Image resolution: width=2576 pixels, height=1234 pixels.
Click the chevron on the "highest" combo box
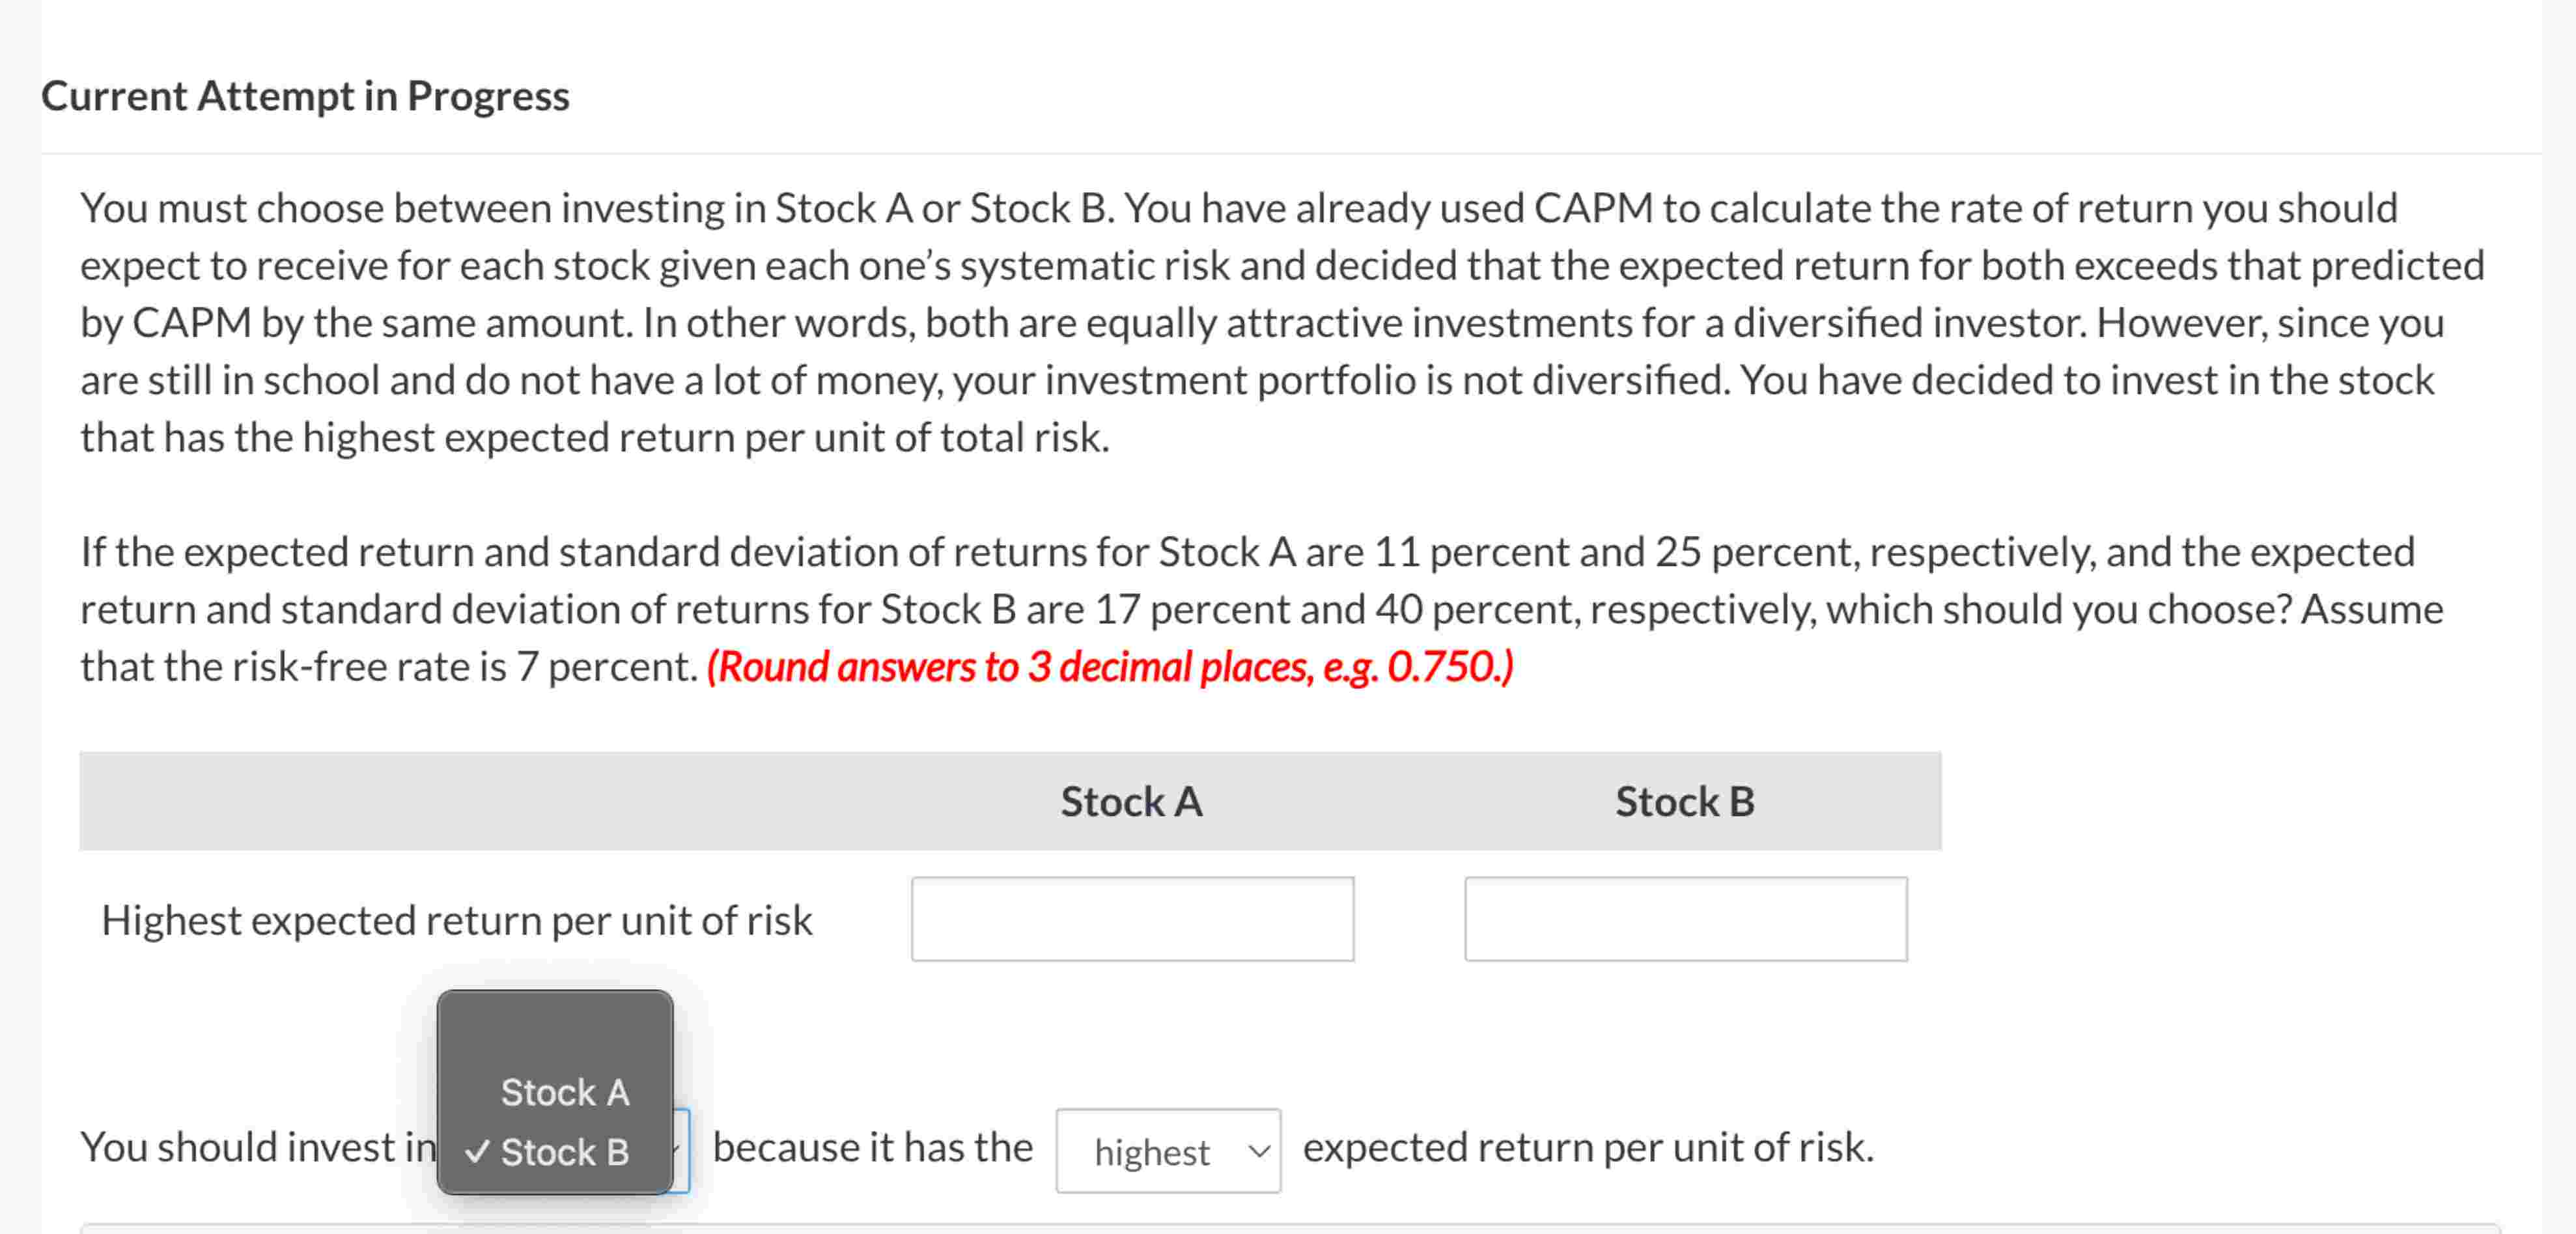(1258, 1152)
